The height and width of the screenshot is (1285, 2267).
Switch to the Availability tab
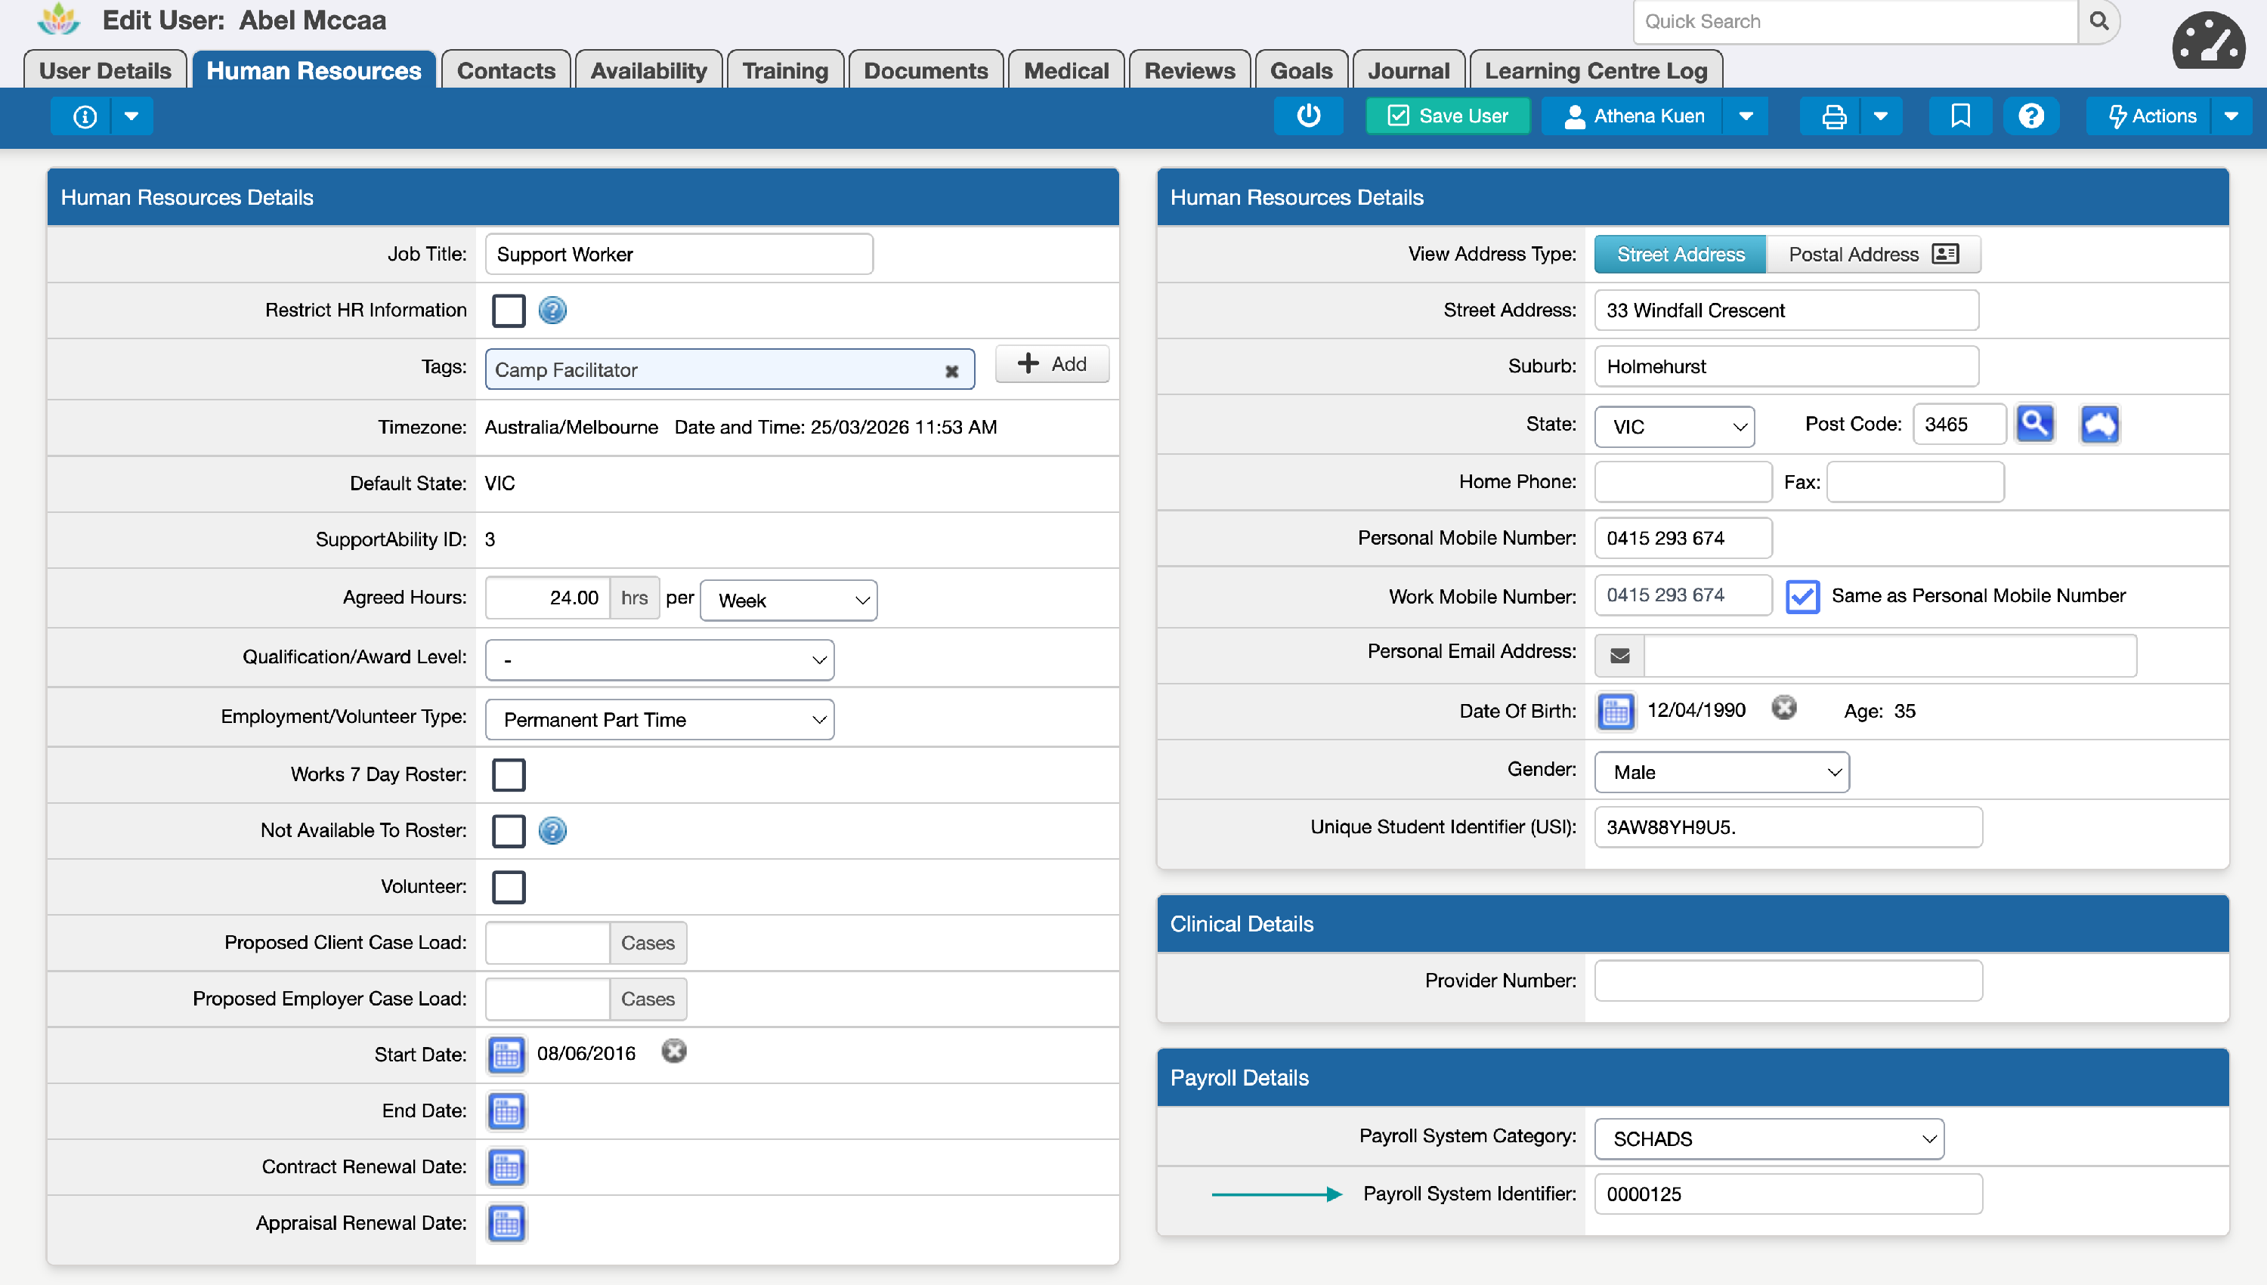coord(648,70)
